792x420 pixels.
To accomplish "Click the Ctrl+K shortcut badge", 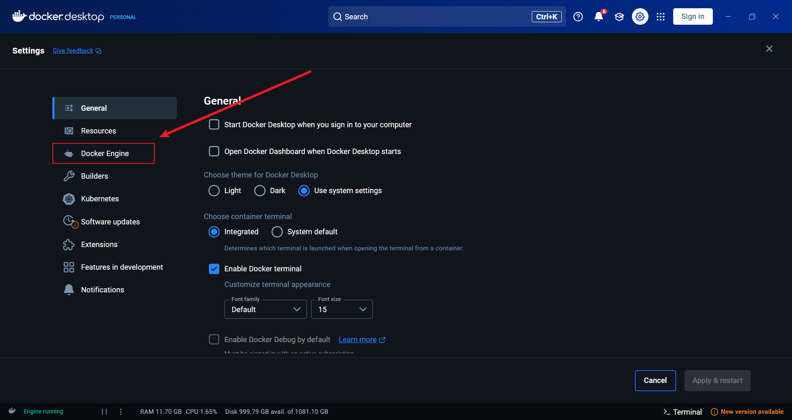I will [x=547, y=16].
